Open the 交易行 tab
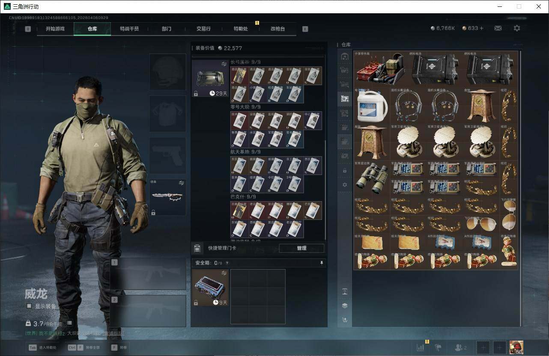Screen dimensions: 549x356 pos(203,29)
